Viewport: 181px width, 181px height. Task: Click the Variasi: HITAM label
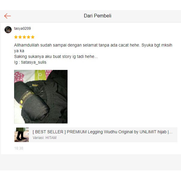44,138
